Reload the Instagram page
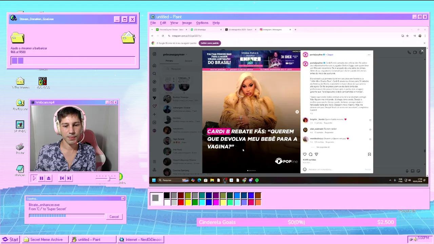The image size is (434, 244). click(x=163, y=36)
